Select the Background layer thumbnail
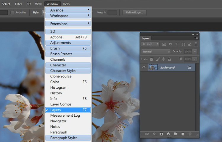The width and height of the screenshot is (222, 142). pyautogui.click(x=153, y=67)
